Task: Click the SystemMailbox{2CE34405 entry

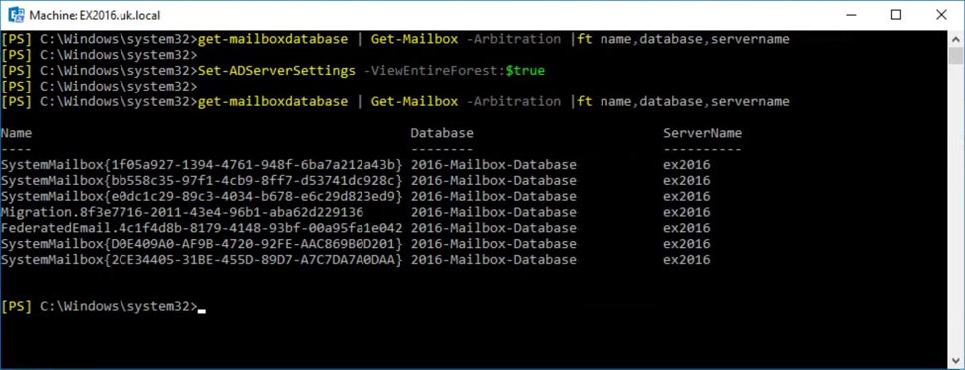Action: (202, 260)
